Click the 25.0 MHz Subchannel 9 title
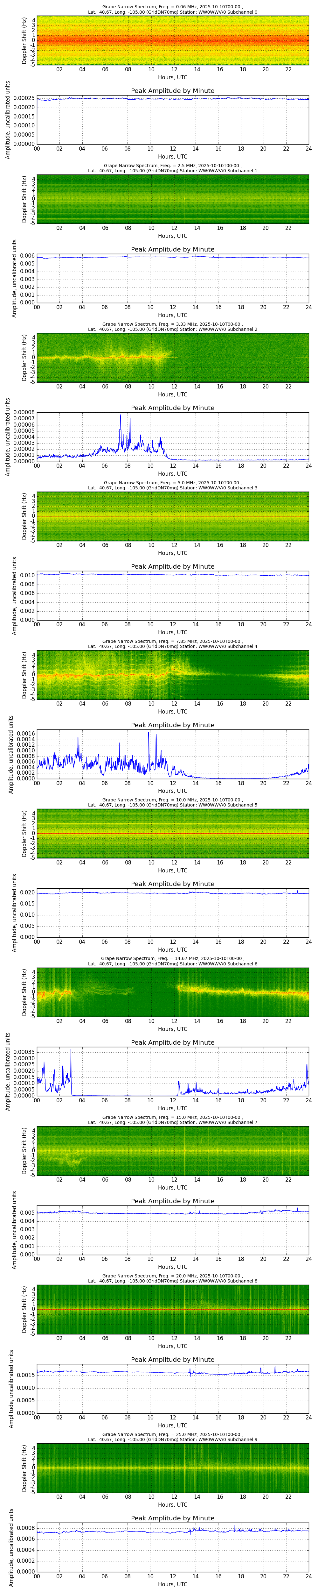Viewport: 318px width, 1592px height. coord(172,1437)
